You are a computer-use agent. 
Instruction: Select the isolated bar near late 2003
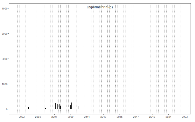coord(29,108)
